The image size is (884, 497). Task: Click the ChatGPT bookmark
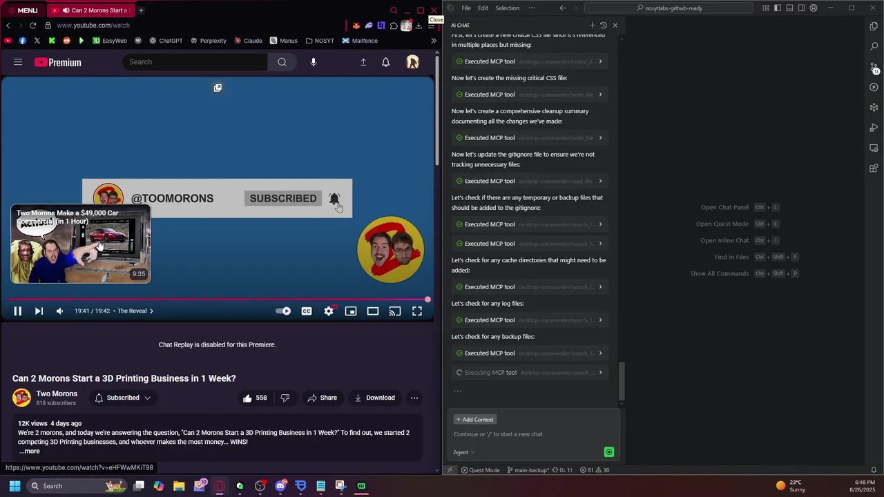coord(166,41)
